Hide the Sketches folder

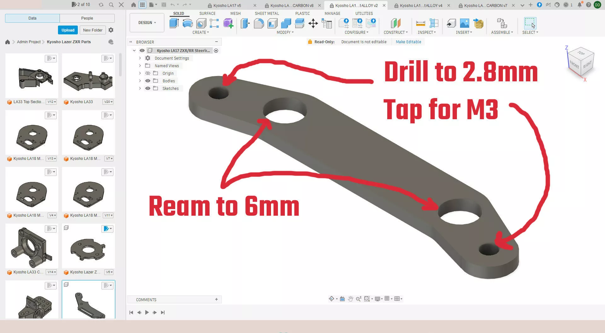click(x=147, y=88)
